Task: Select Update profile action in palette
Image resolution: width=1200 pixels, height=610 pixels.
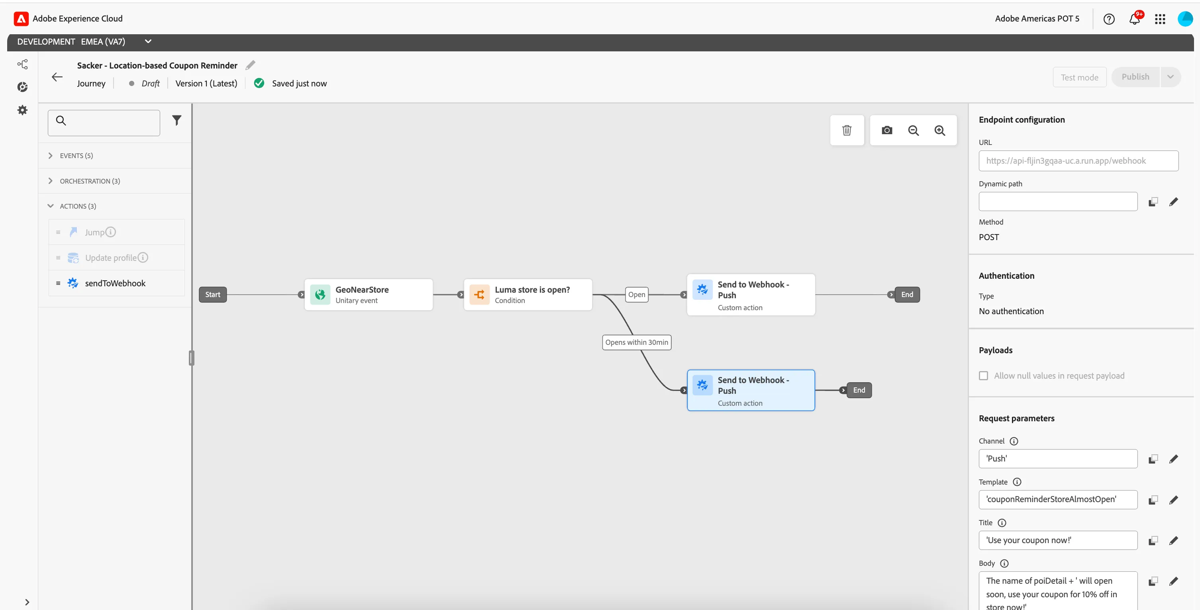Action: pos(116,258)
